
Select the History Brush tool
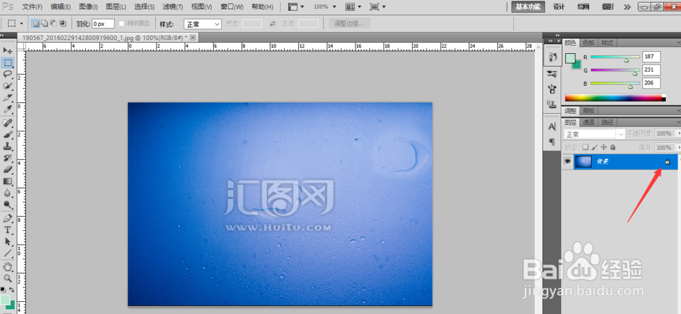click(7, 158)
